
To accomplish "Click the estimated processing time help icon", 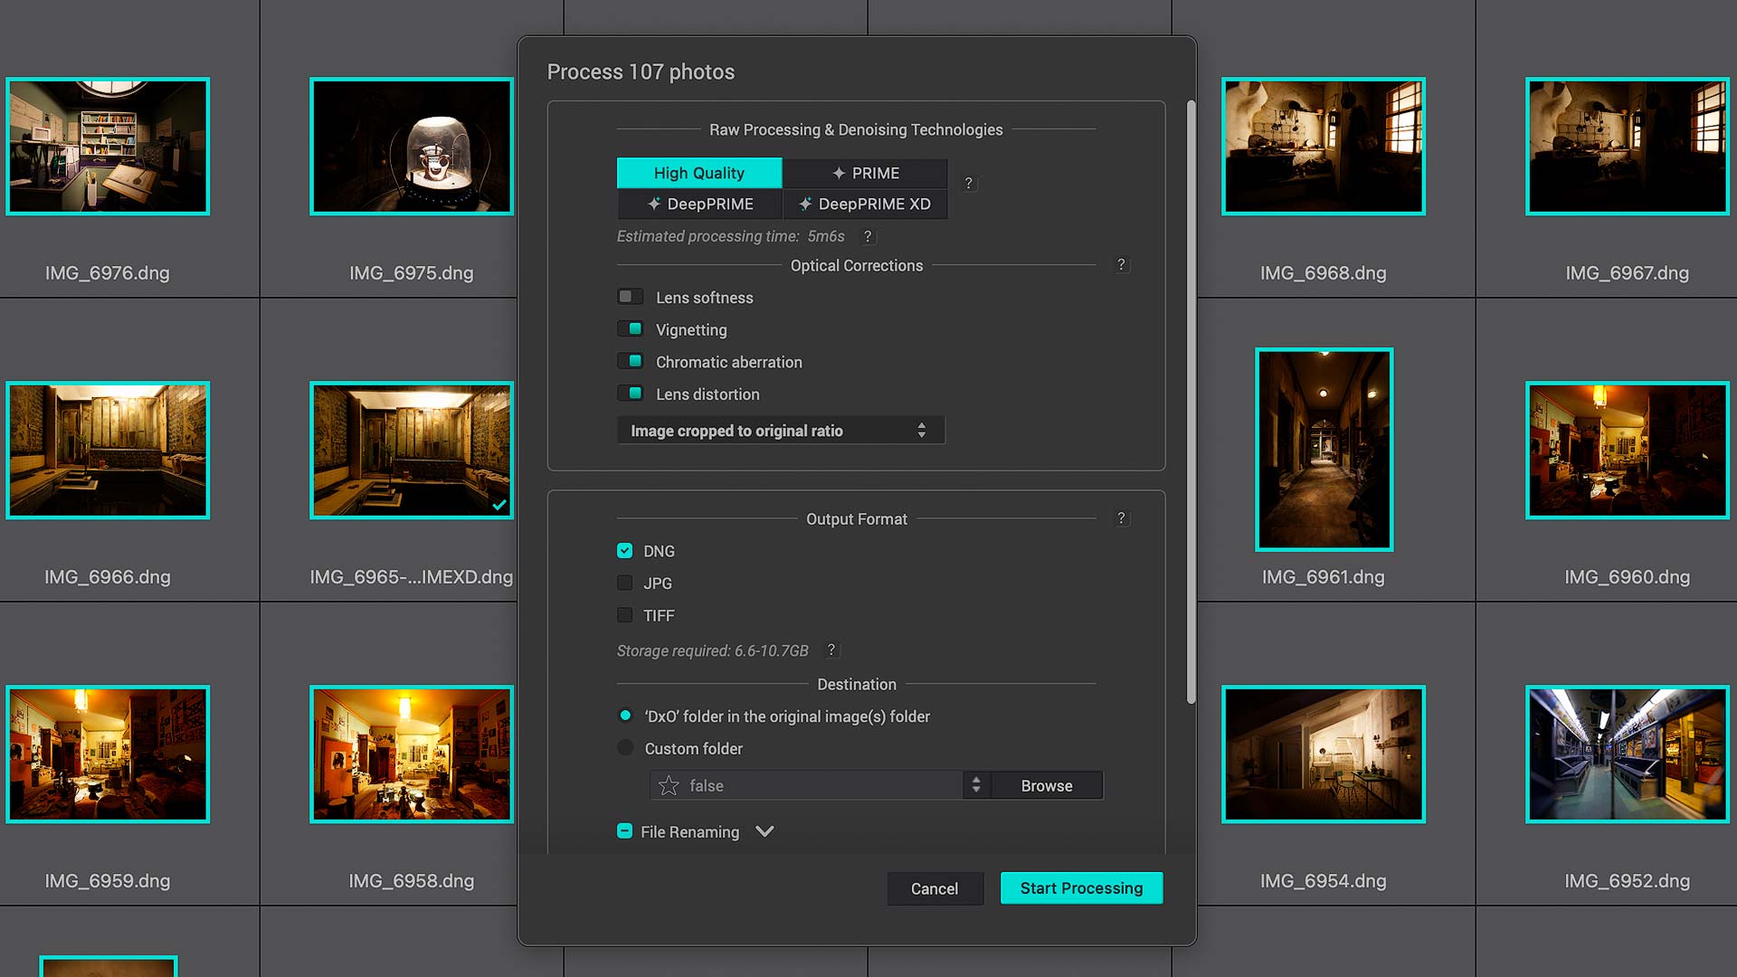I will pos(868,237).
